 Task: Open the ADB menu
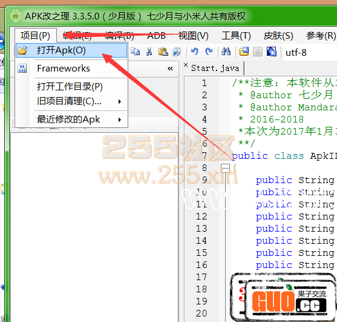click(156, 36)
